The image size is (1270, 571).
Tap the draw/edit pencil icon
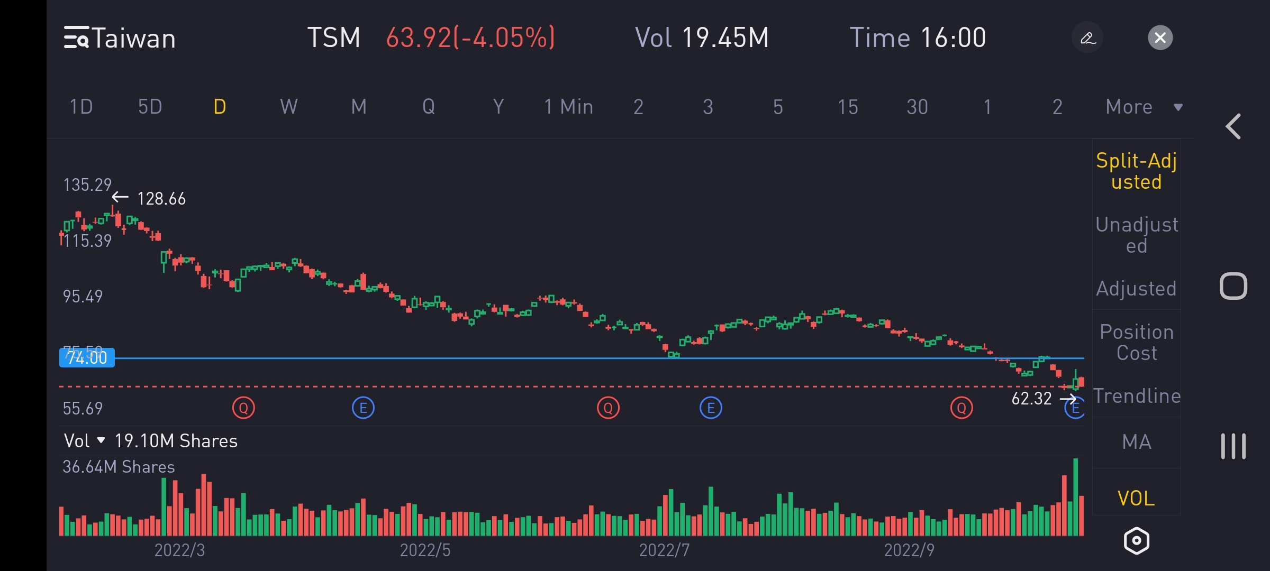(x=1087, y=38)
